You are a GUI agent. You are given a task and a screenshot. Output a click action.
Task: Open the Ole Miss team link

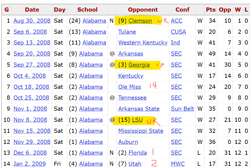[x=130, y=87]
